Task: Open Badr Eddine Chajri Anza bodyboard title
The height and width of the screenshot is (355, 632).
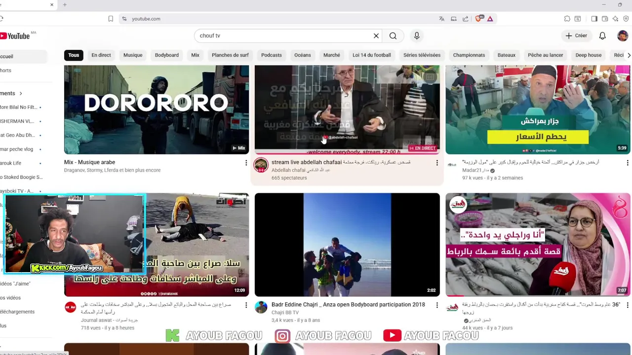Action: (x=348, y=305)
